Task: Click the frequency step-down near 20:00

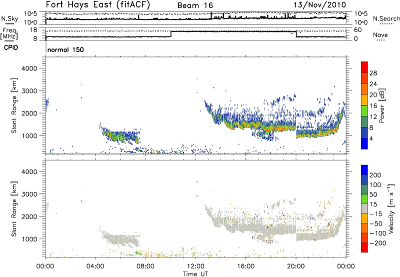Action: (x=296, y=34)
